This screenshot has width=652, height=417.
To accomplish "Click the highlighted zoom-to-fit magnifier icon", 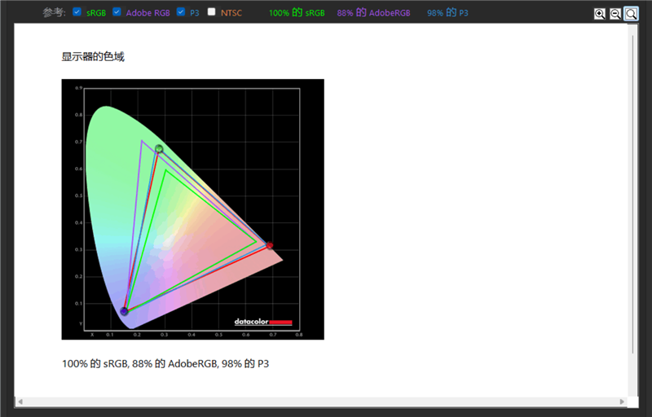I will coord(631,14).
